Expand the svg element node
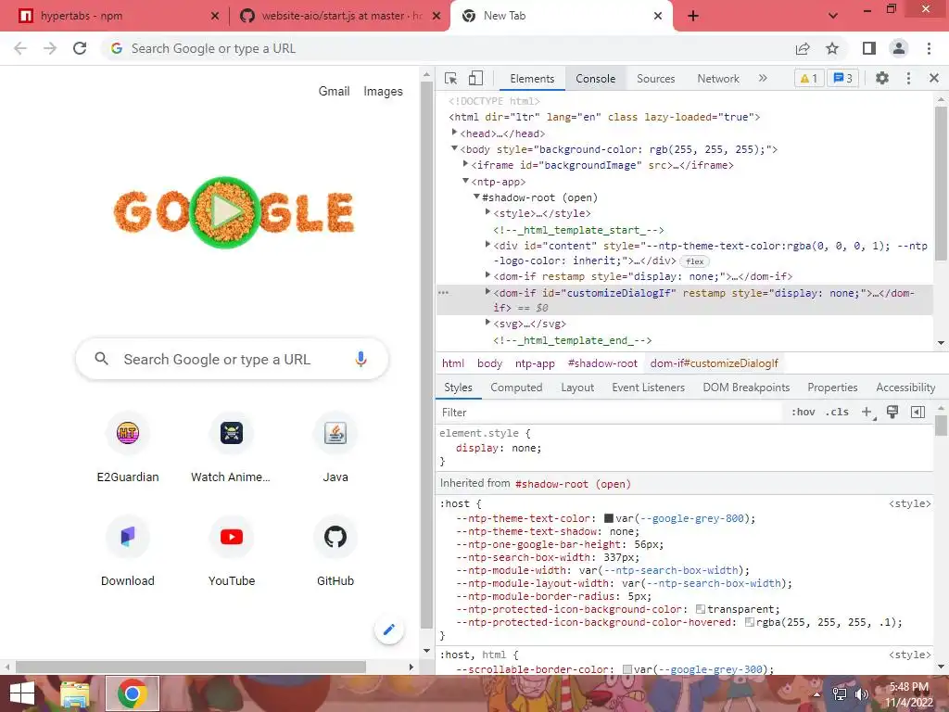Image resolution: width=949 pixels, height=712 pixels. (x=487, y=323)
